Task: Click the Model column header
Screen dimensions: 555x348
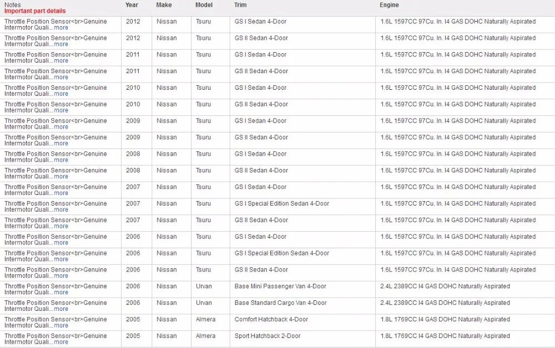Action: (204, 5)
